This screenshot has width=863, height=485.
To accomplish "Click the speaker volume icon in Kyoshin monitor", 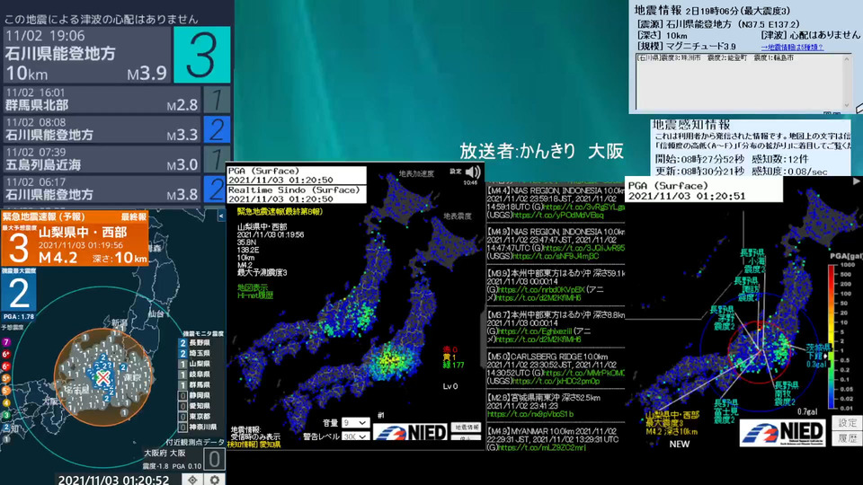I will coord(473,172).
